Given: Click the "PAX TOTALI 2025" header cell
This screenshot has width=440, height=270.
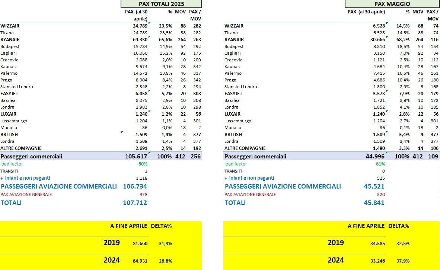Looking at the screenshot, I should [x=161, y=4].
